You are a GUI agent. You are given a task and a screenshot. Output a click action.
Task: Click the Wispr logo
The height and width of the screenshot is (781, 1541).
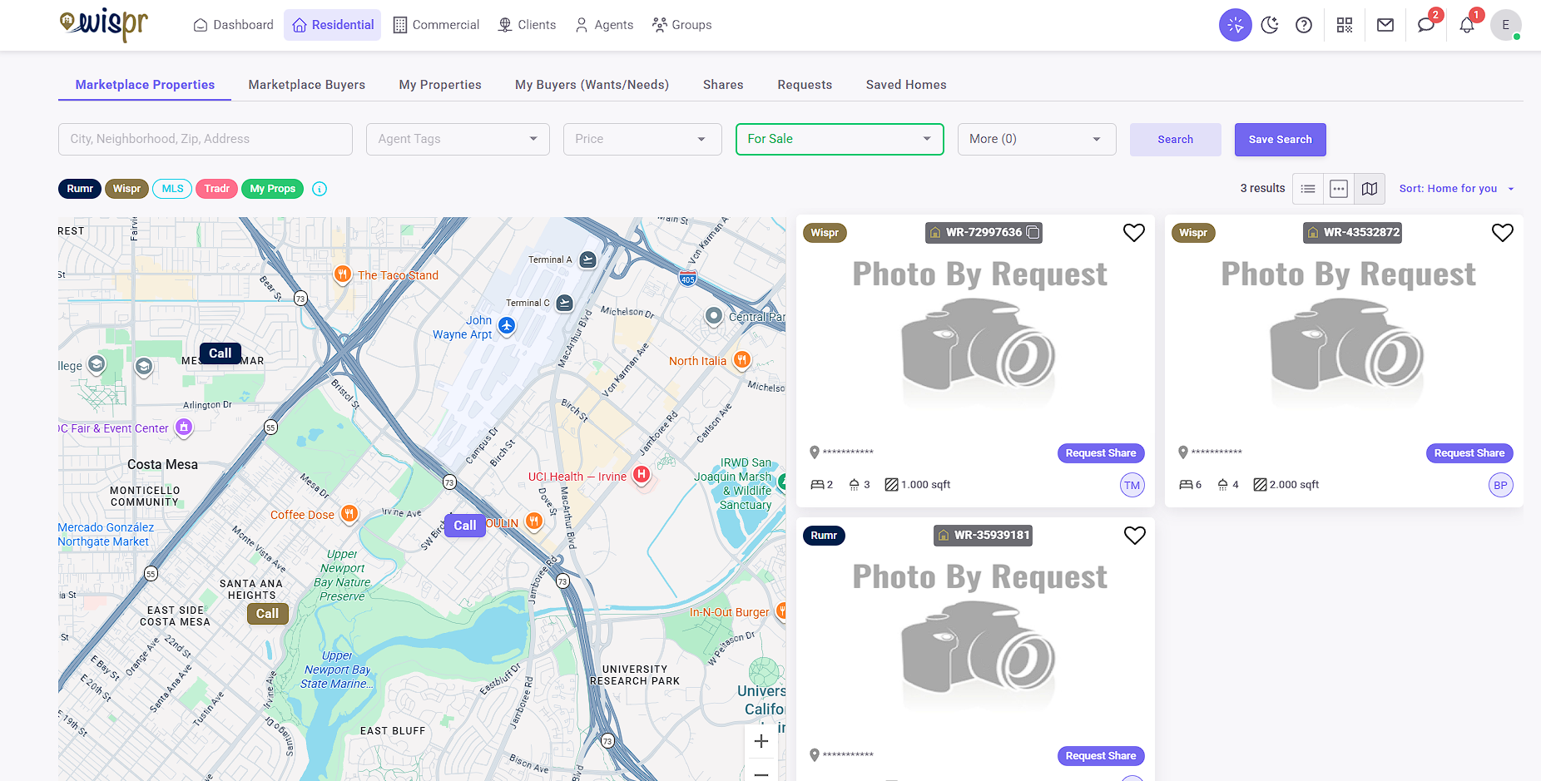[x=104, y=24]
